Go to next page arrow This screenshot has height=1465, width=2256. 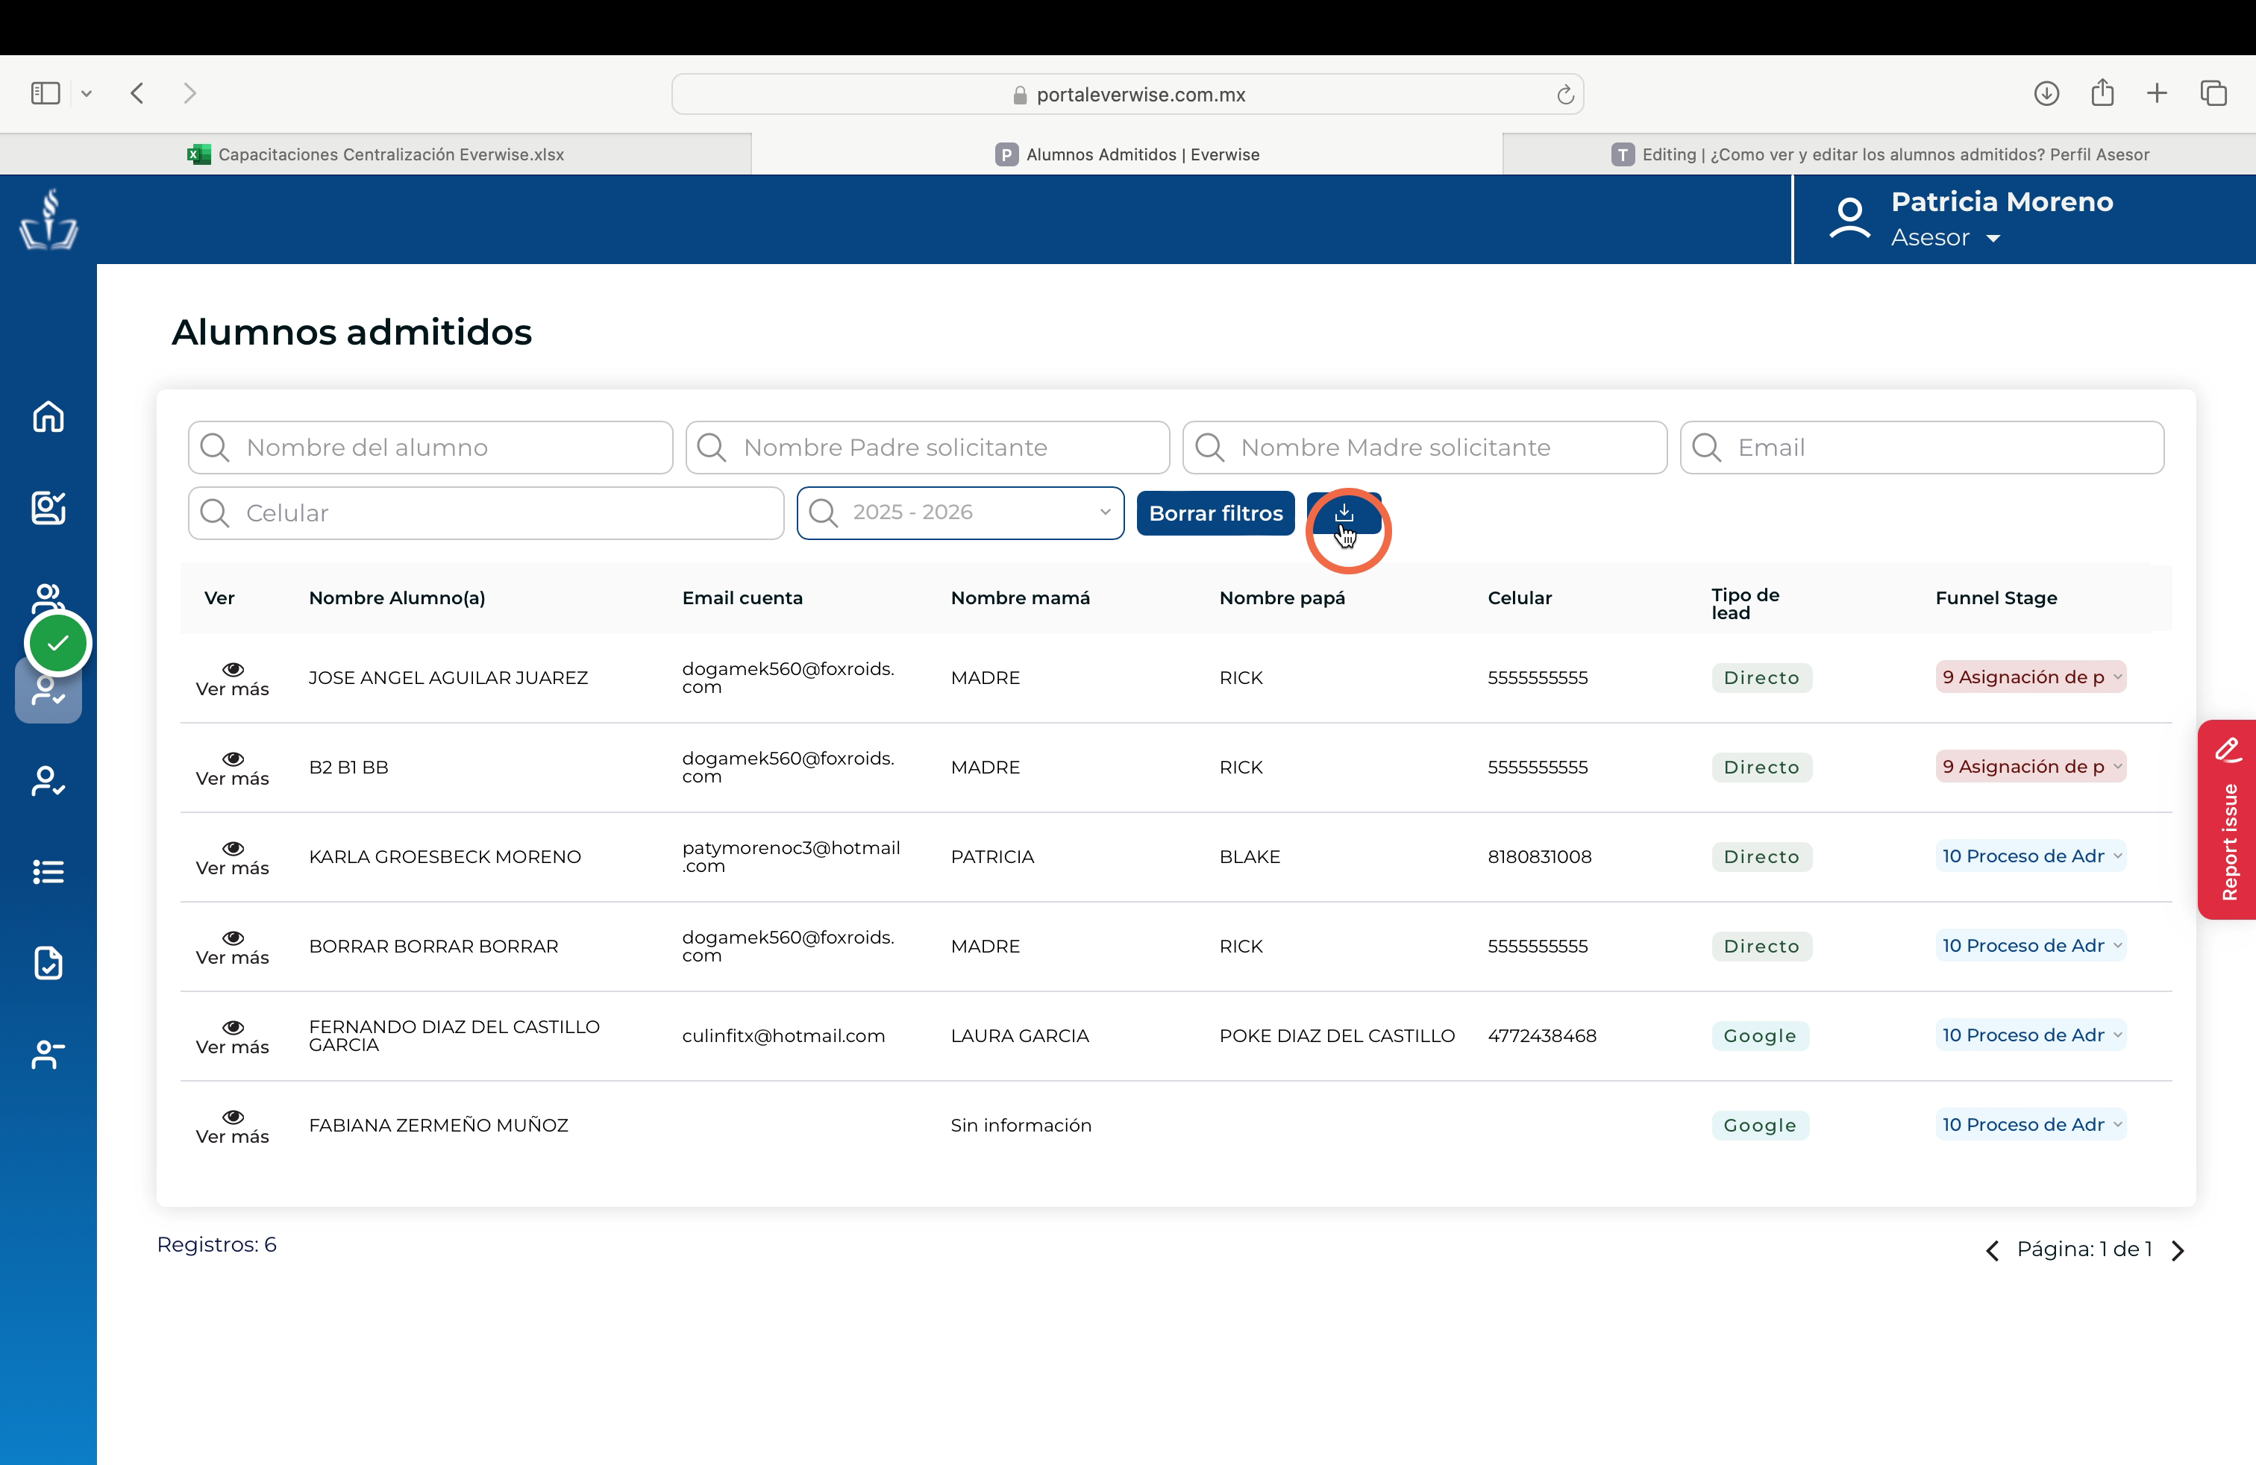coord(2178,1250)
